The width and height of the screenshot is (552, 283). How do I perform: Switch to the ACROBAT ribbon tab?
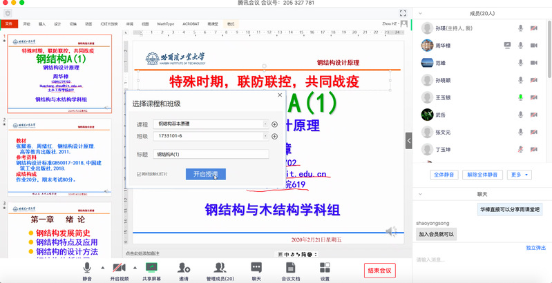coord(191,23)
